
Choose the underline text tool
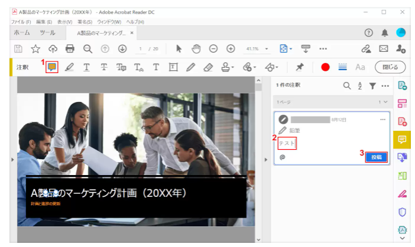point(86,67)
